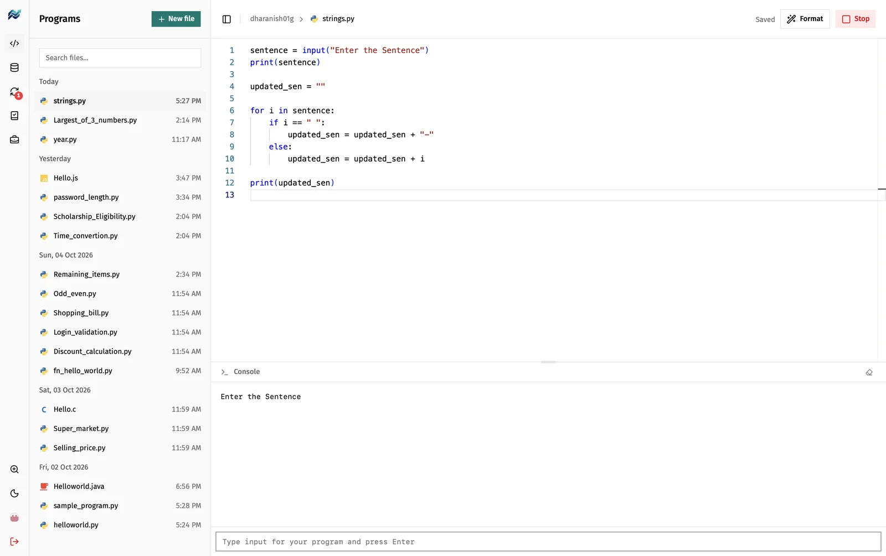Open Largest_of_3_numbers.py file
The image size is (886, 556).
pos(120,120)
